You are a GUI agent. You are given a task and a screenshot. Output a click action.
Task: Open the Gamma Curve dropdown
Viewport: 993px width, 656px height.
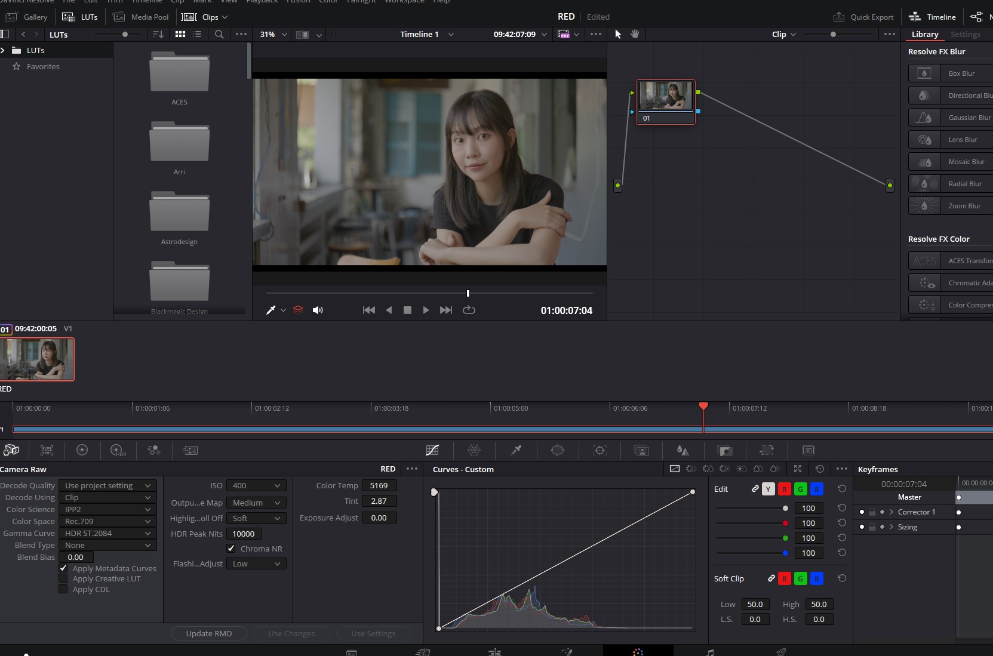coord(107,533)
